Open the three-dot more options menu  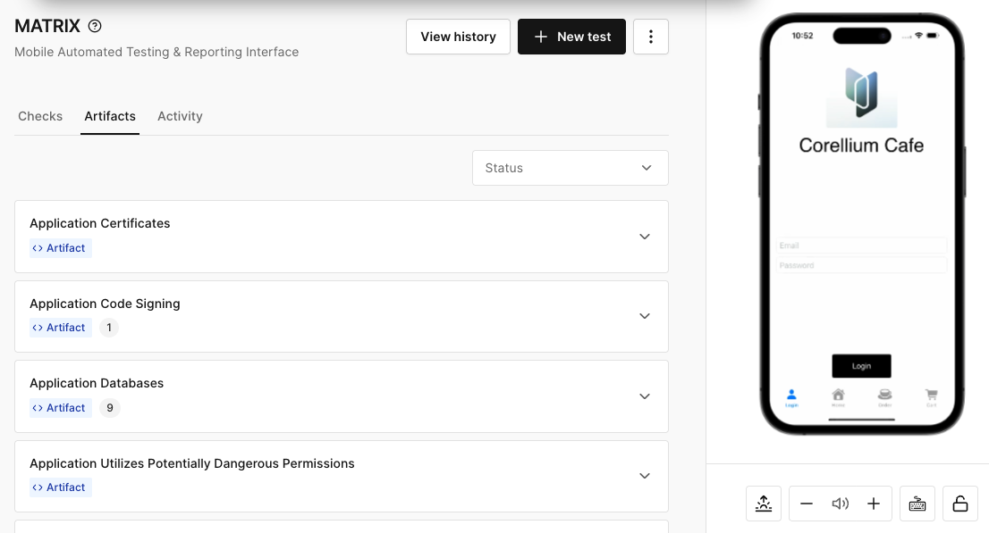(651, 37)
